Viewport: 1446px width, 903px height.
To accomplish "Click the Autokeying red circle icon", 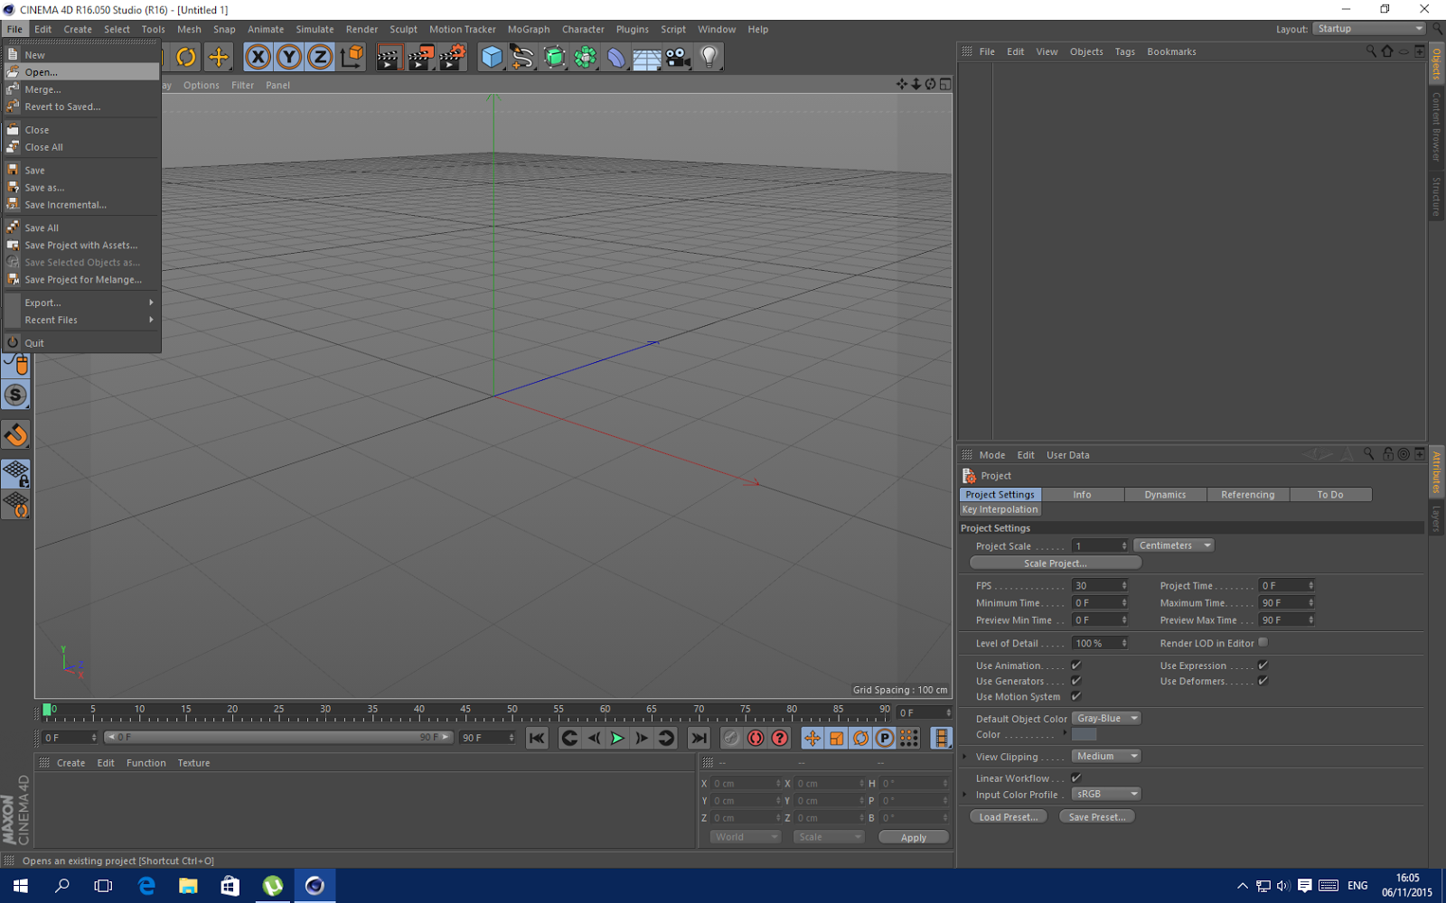I will pyautogui.click(x=756, y=738).
